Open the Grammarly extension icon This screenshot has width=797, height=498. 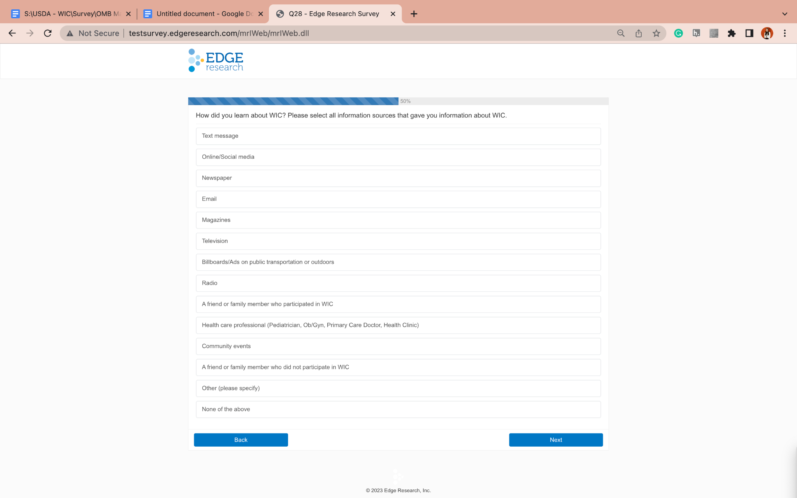pyautogui.click(x=678, y=33)
